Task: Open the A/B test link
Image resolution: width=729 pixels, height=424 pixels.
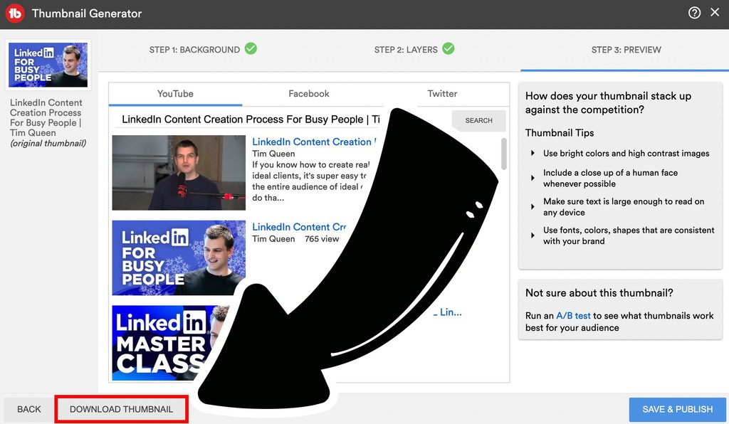Action: (x=573, y=316)
